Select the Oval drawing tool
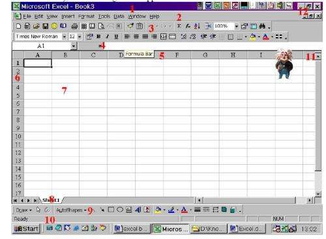The width and height of the screenshot is (326, 239). 120,210
